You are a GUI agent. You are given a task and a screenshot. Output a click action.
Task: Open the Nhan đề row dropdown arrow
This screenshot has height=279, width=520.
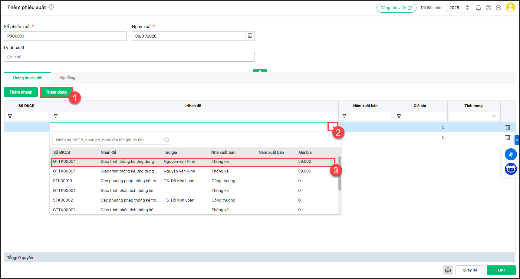pyautogui.click(x=333, y=127)
